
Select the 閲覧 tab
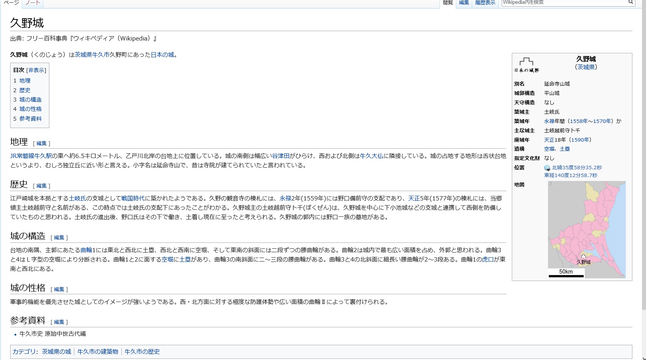[448, 2]
